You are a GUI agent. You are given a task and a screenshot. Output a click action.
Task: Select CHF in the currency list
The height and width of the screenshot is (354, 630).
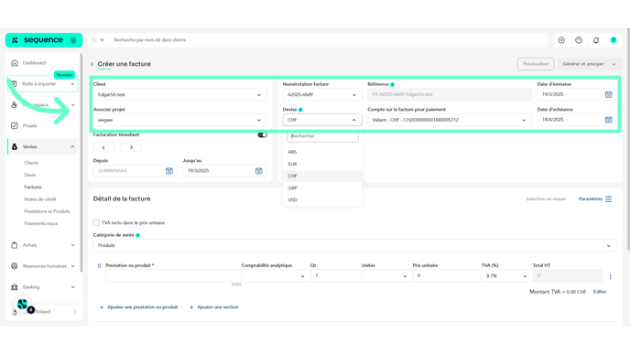coord(322,176)
